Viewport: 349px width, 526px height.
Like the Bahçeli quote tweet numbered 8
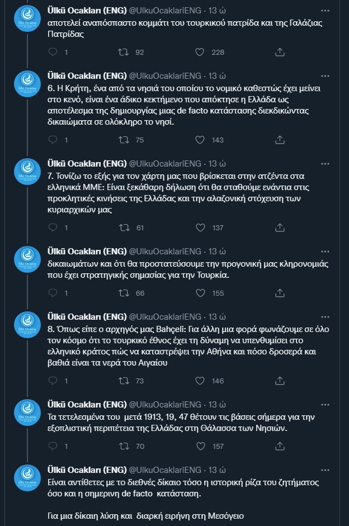coord(200,381)
